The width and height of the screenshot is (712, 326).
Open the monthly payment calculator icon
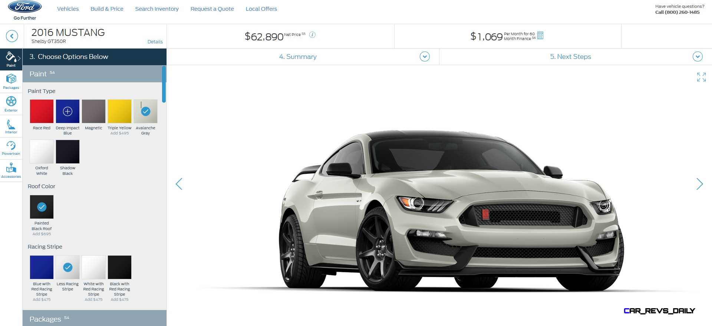pos(540,35)
